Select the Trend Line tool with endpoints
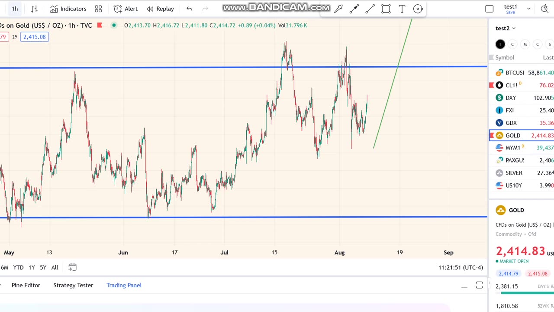Image resolution: width=554 pixels, height=312 pixels. (354, 9)
